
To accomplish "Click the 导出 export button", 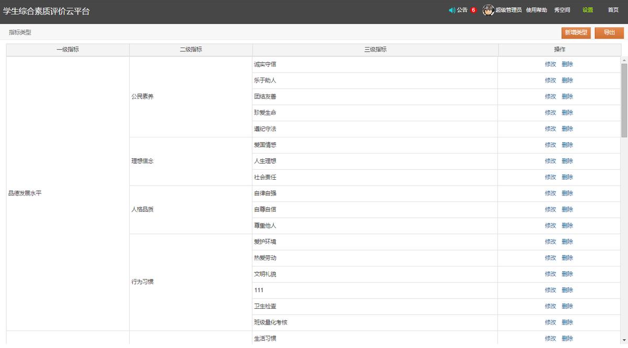I will [x=609, y=32].
